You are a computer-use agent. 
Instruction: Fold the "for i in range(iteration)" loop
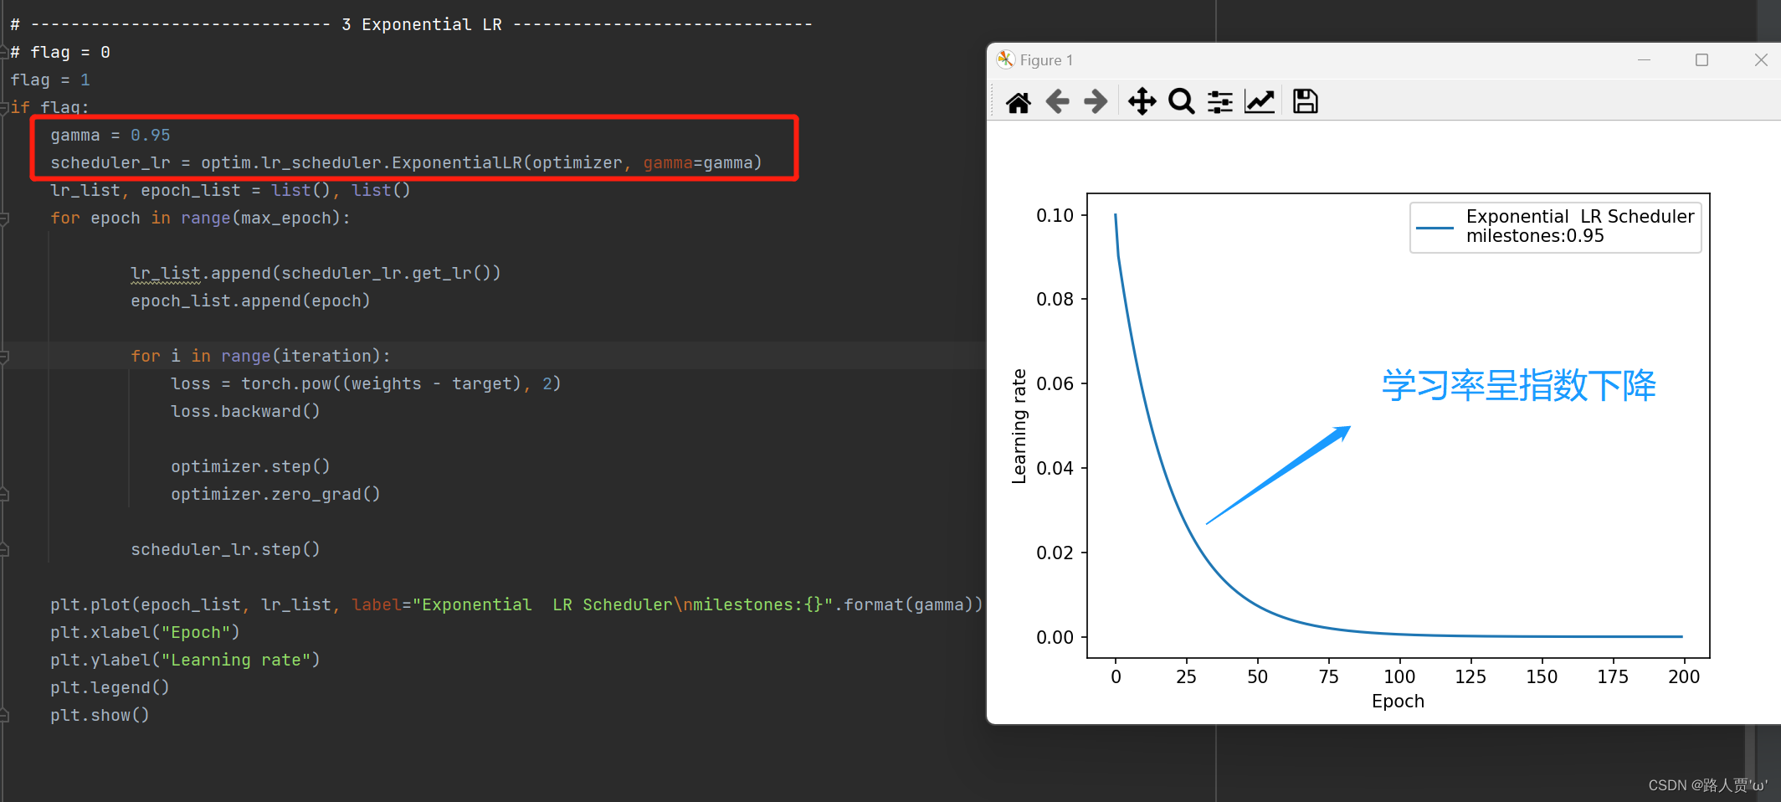(x=4, y=357)
